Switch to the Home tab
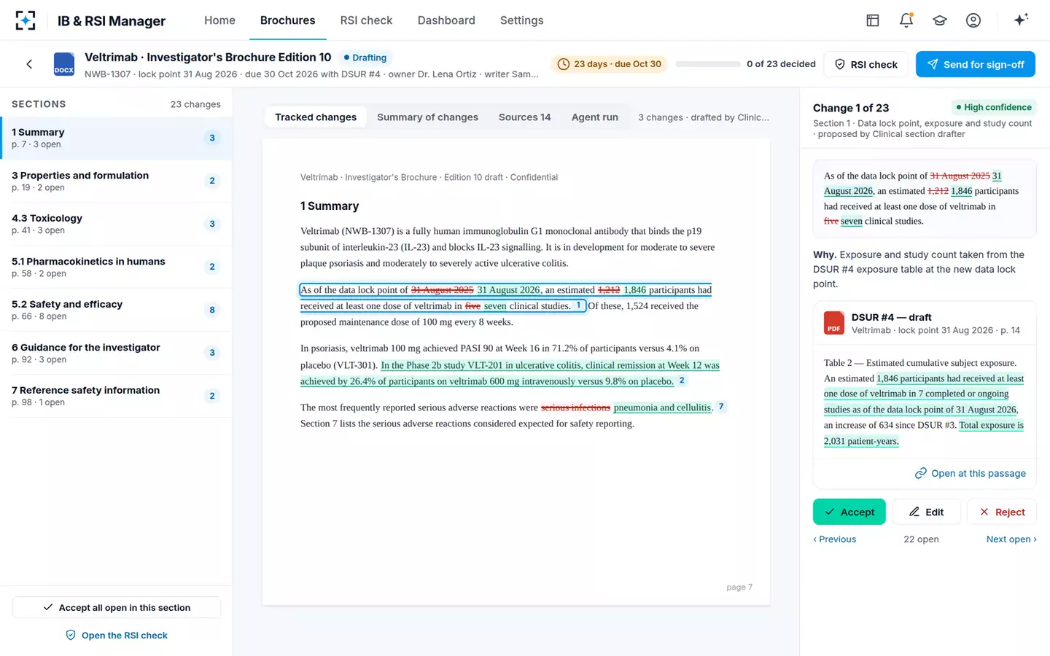The width and height of the screenshot is (1050, 656). (219, 20)
